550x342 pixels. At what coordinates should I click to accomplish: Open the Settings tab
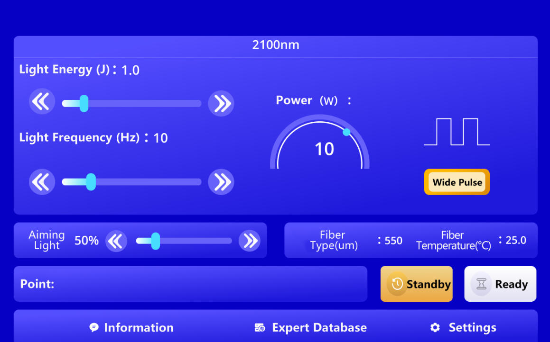pos(463,328)
